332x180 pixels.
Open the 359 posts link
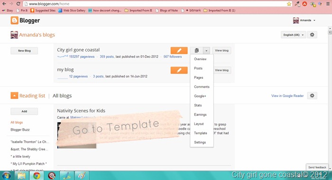point(107,57)
